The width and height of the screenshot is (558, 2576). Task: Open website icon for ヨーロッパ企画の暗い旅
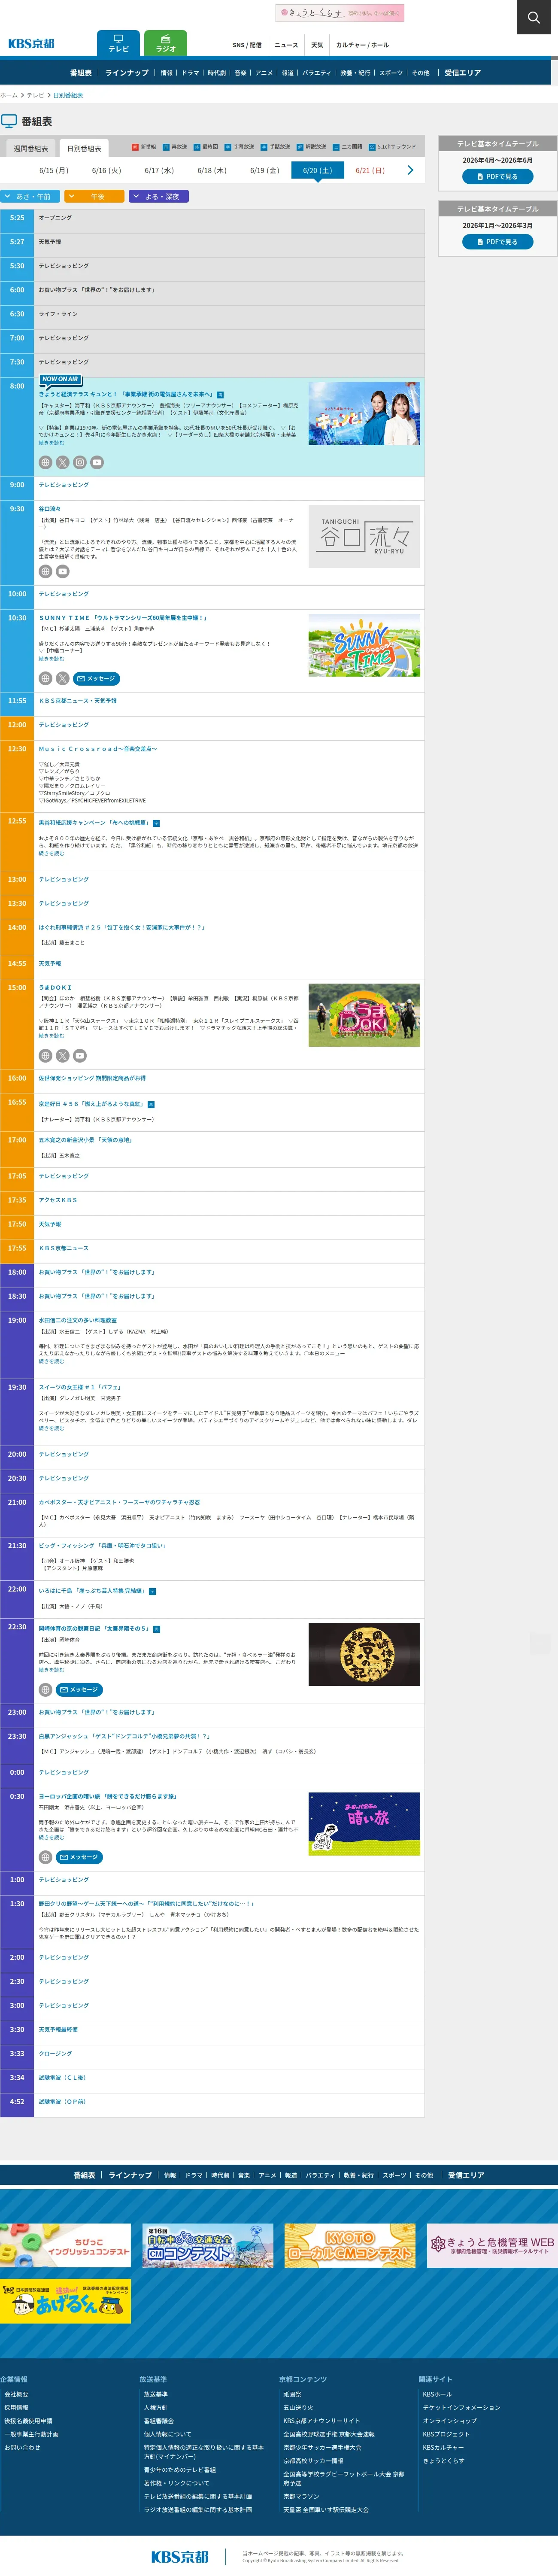[x=45, y=1857]
